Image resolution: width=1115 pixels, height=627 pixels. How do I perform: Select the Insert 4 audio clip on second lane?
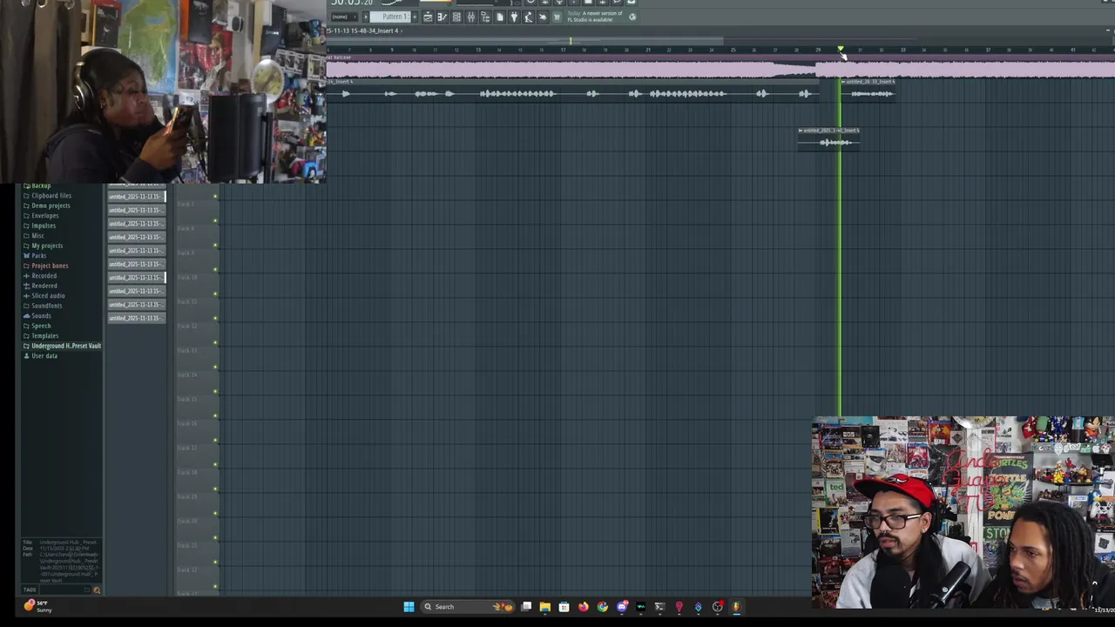point(828,138)
